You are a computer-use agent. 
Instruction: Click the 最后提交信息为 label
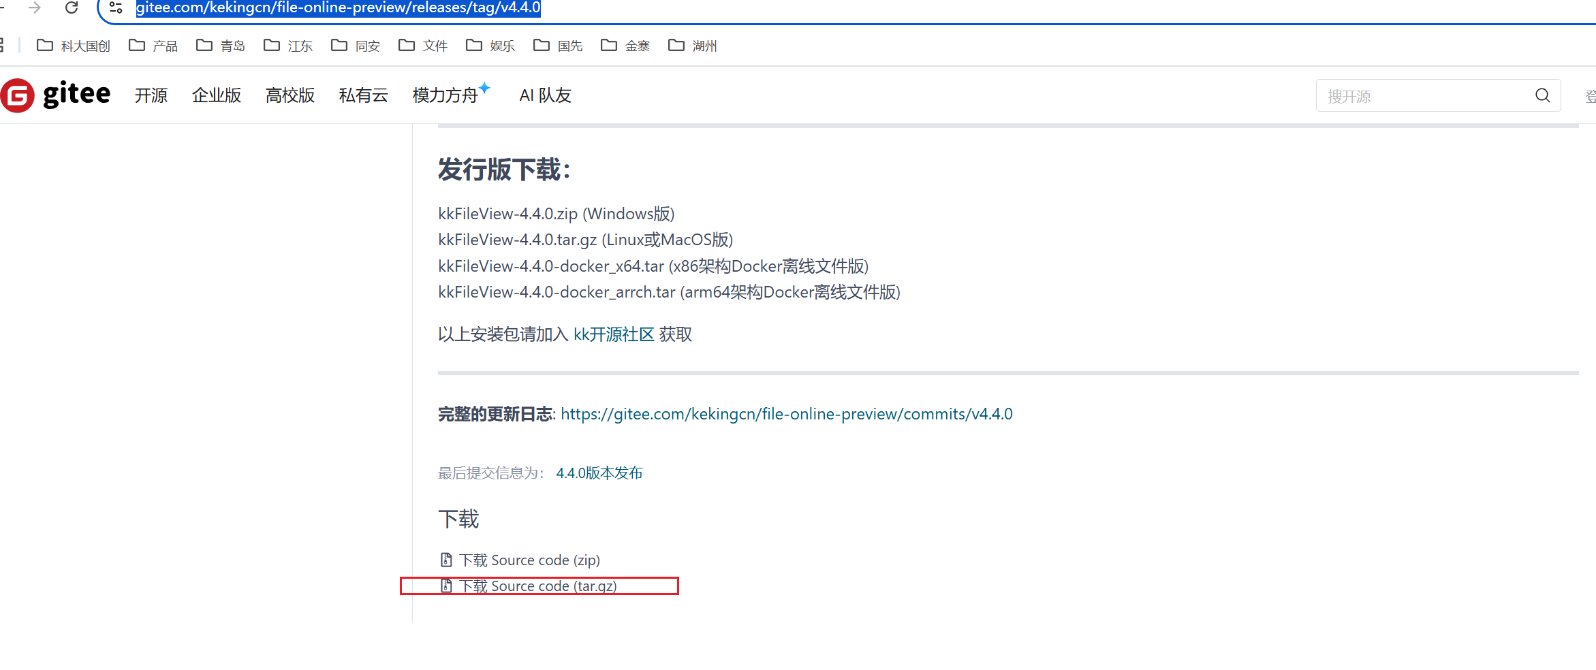point(490,473)
